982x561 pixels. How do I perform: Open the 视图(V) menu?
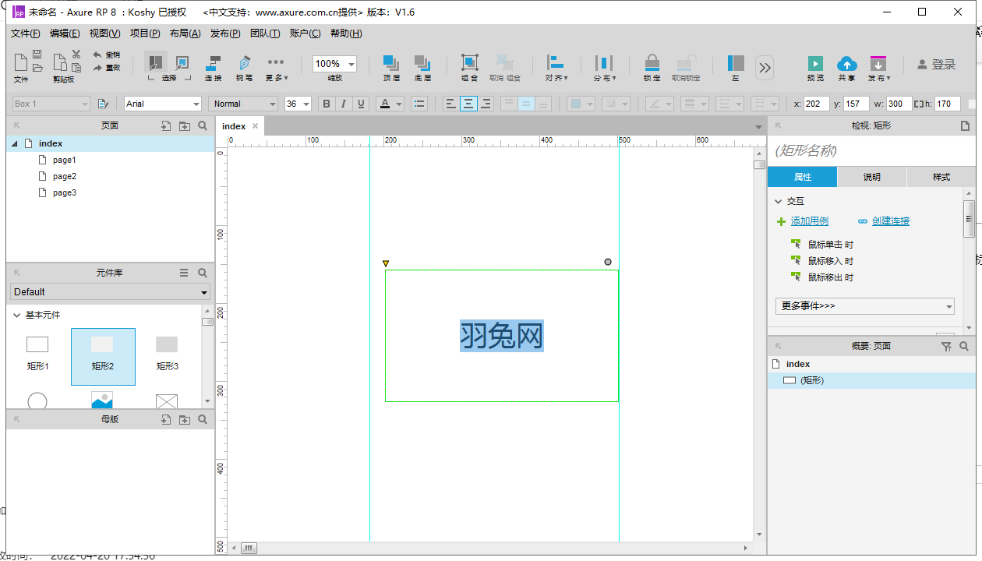[104, 34]
